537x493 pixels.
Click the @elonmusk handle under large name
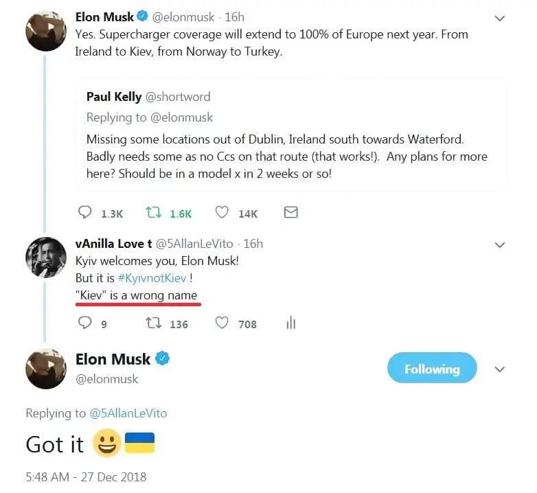tap(106, 378)
